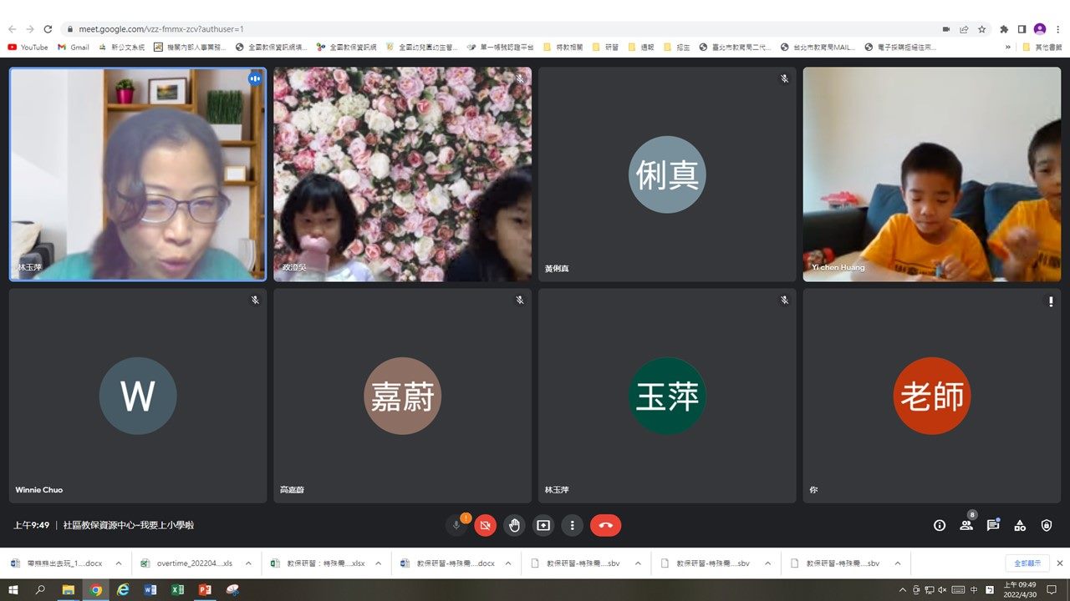Show the participants list panel
The width and height of the screenshot is (1070, 601).
point(966,525)
